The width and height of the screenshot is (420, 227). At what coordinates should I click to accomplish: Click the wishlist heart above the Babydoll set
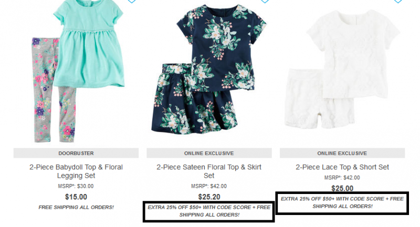tap(132, 1)
